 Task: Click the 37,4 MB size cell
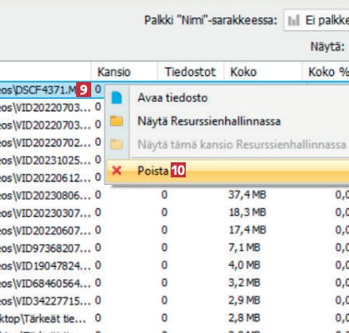[247, 195]
